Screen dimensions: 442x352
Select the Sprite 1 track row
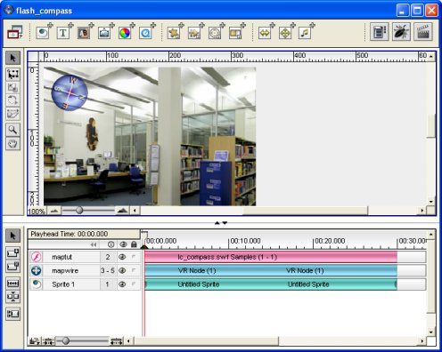[x=85, y=284]
